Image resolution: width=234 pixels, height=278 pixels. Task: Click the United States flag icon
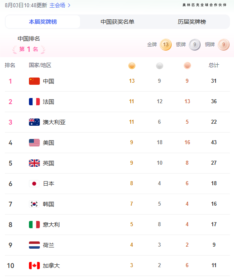[x=34, y=143]
